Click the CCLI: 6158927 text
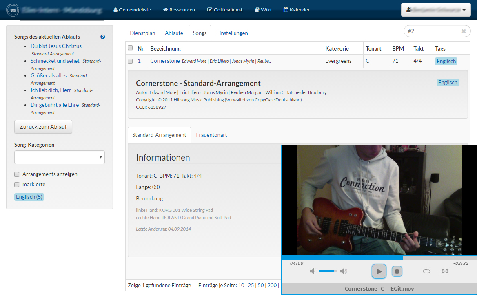 151,107
